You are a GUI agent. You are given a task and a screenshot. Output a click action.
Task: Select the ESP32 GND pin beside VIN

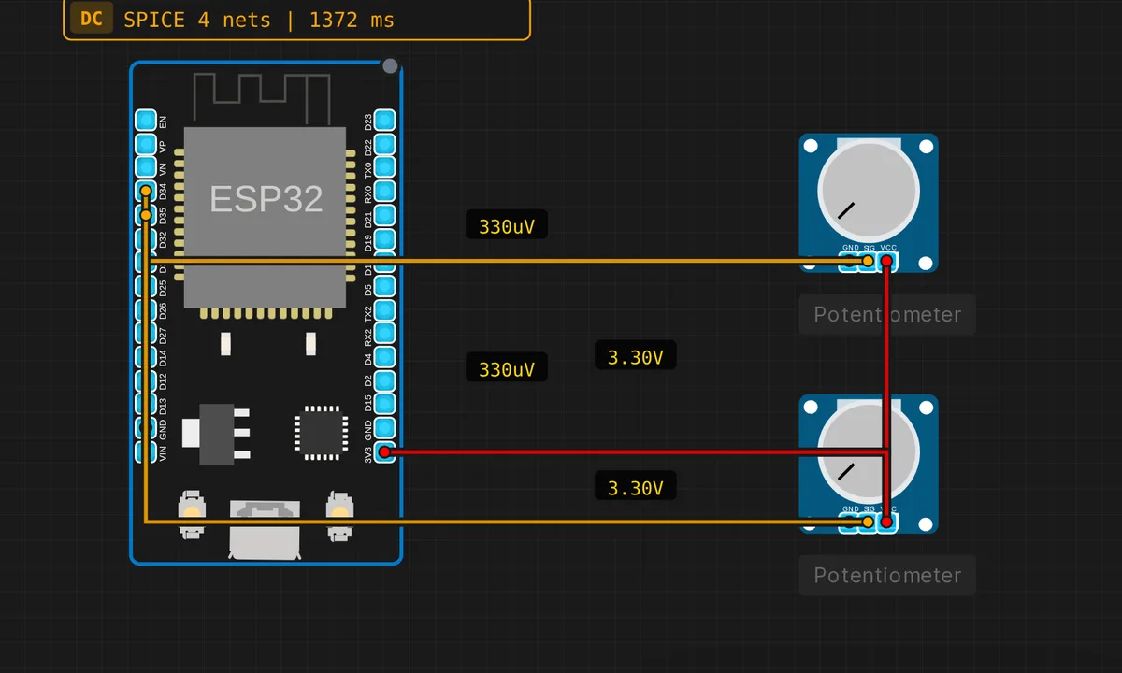[146, 429]
